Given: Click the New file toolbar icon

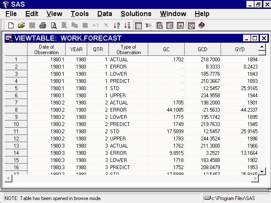Looking at the screenshot, I should [11, 26].
